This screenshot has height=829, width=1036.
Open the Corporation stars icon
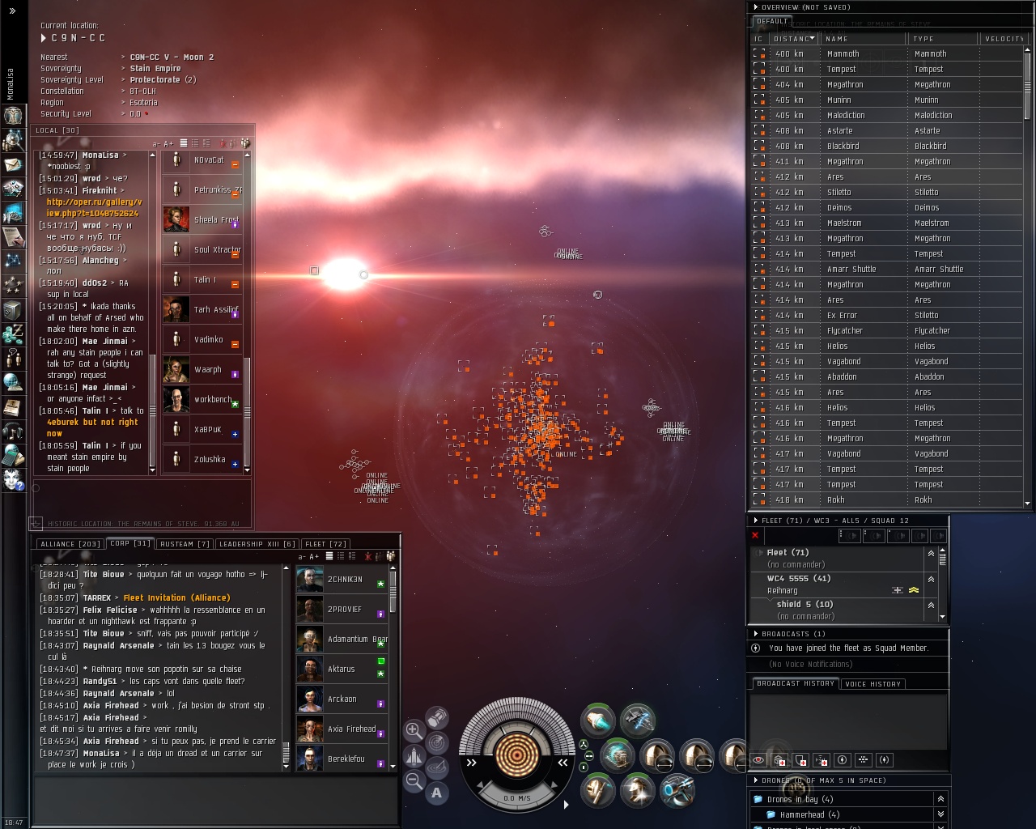click(13, 285)
